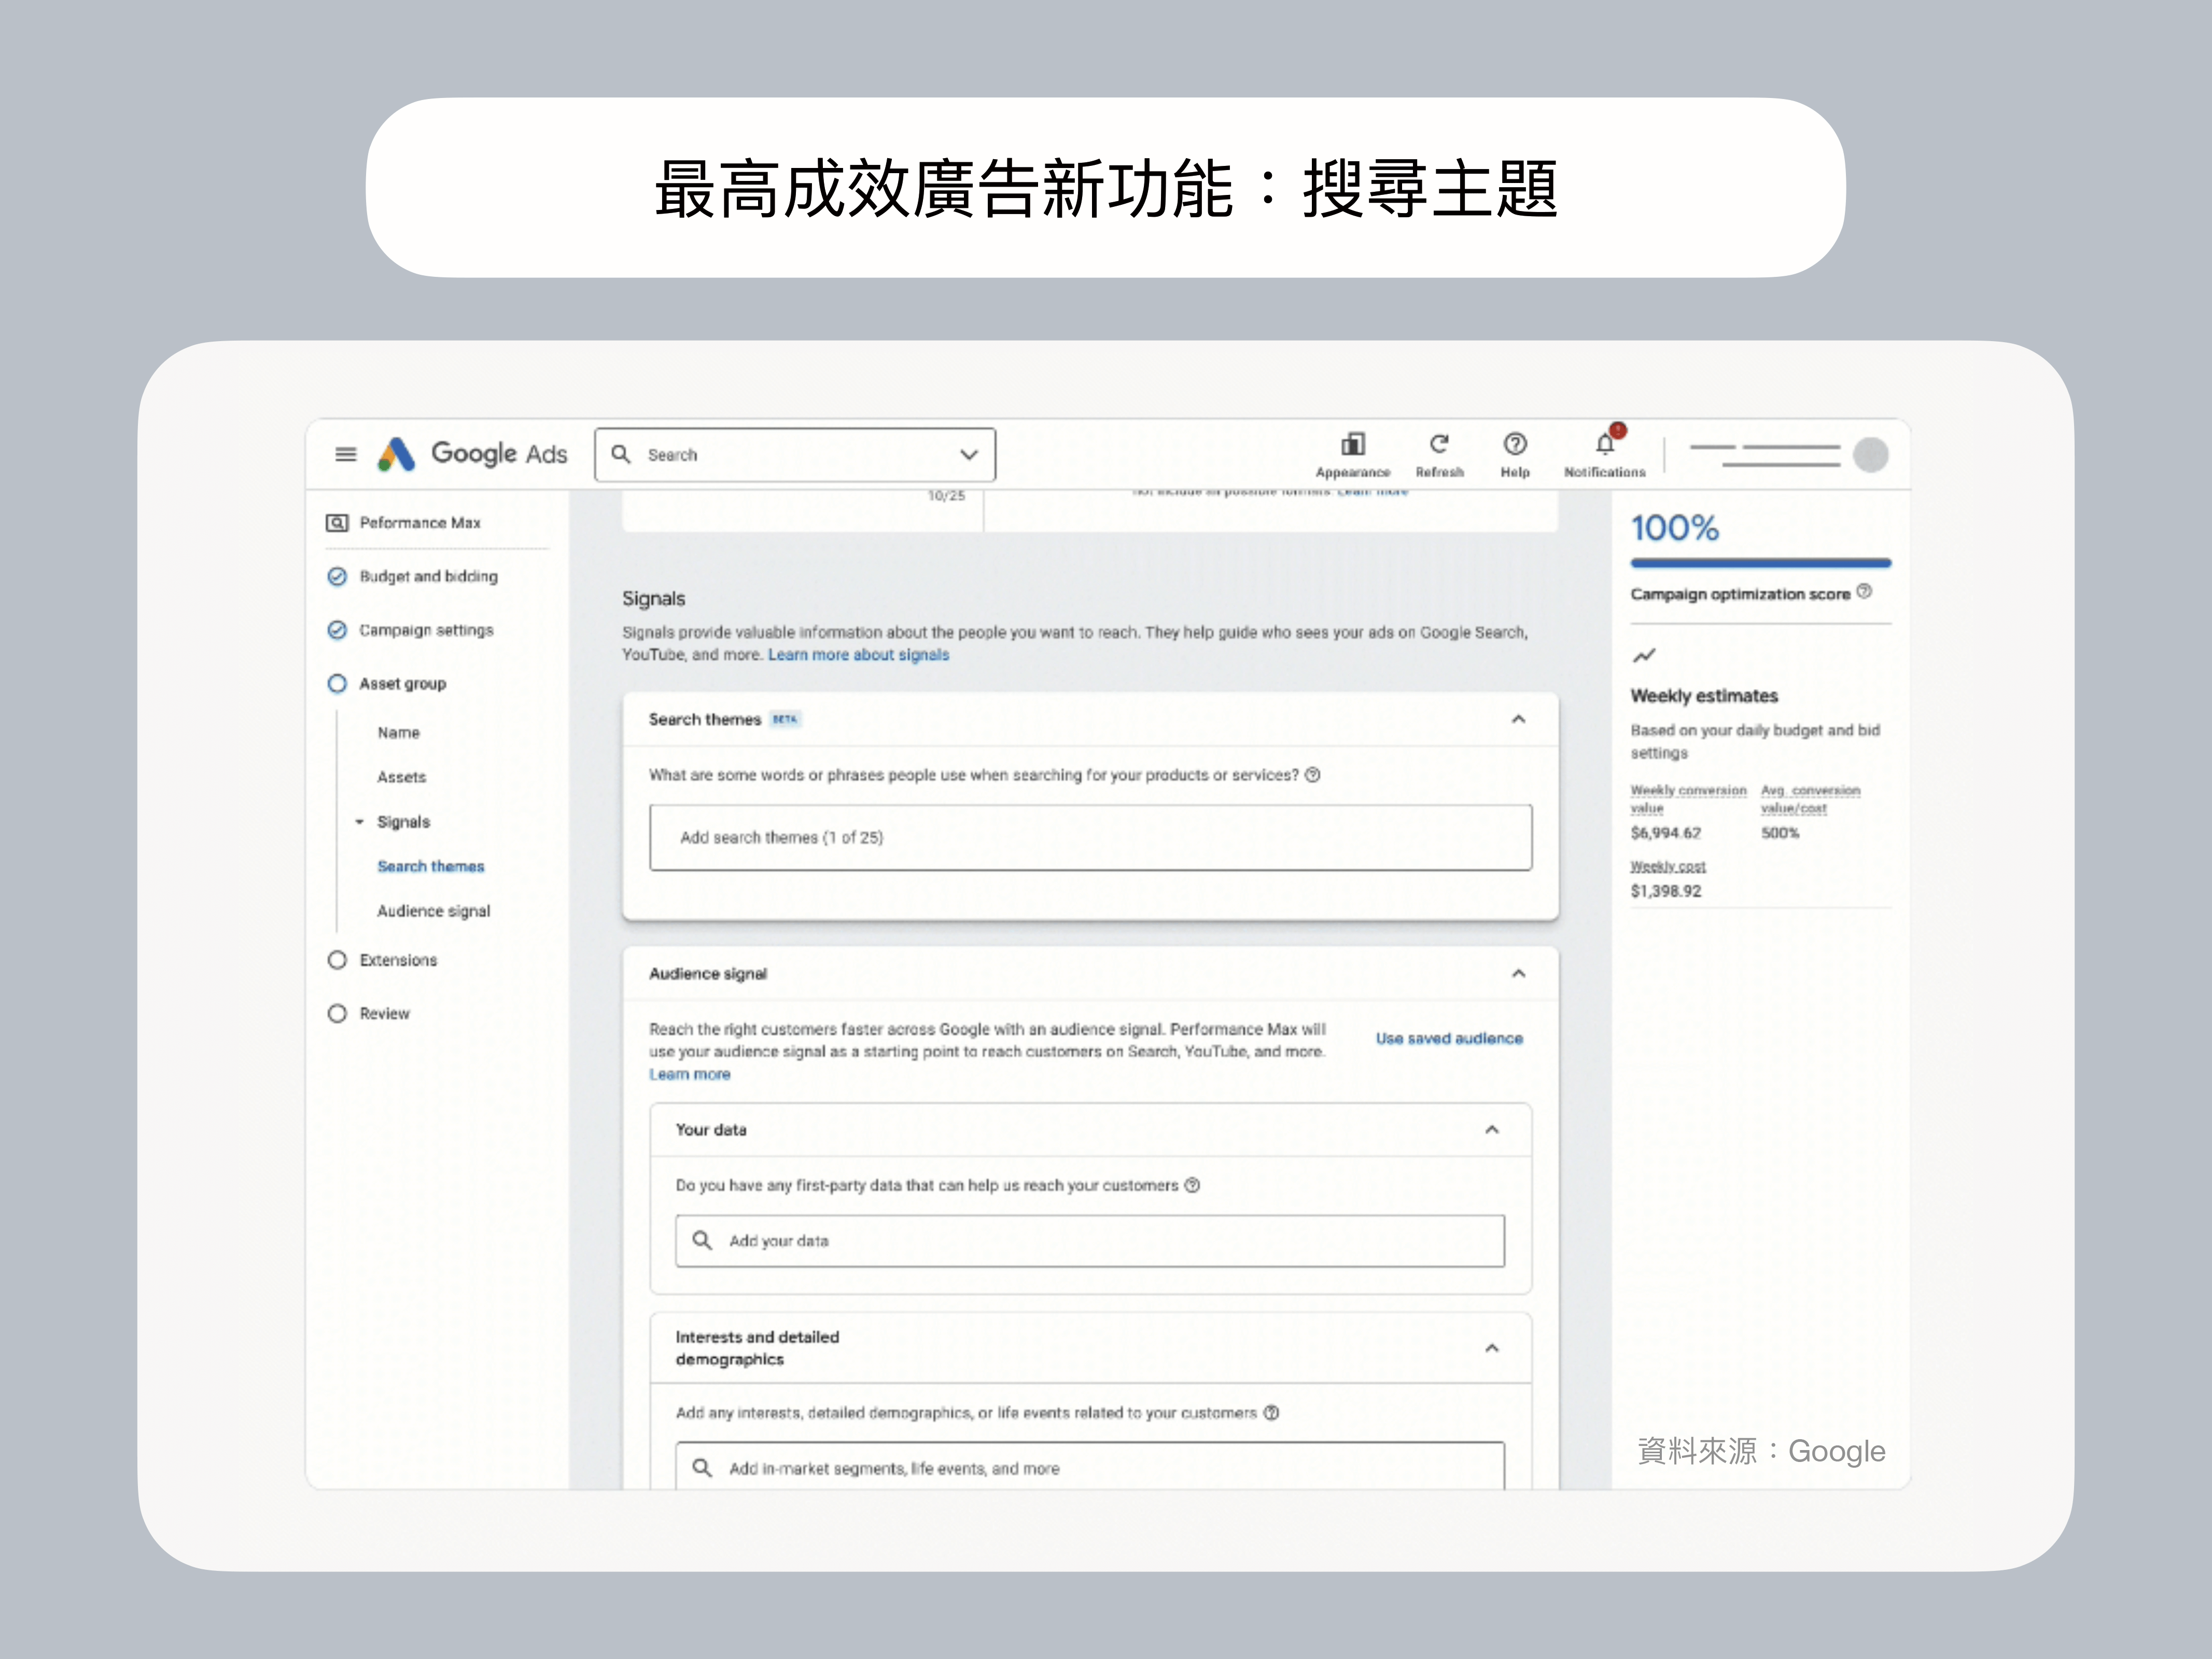Collapse the Your data section

click(x=1491, y=1130)
